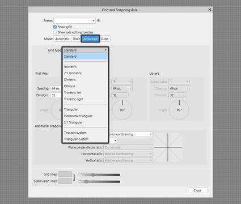Open Plane perpendicular axis dropdown
This screenshot has width=241, height=204.
click(x=128, y=147)
